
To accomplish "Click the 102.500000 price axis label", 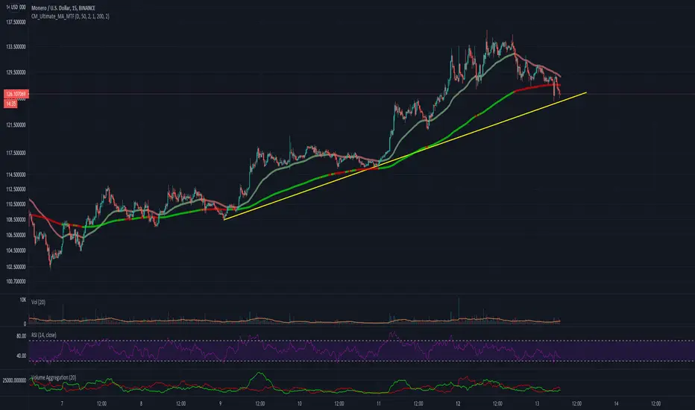I will (x=16, y=268).
